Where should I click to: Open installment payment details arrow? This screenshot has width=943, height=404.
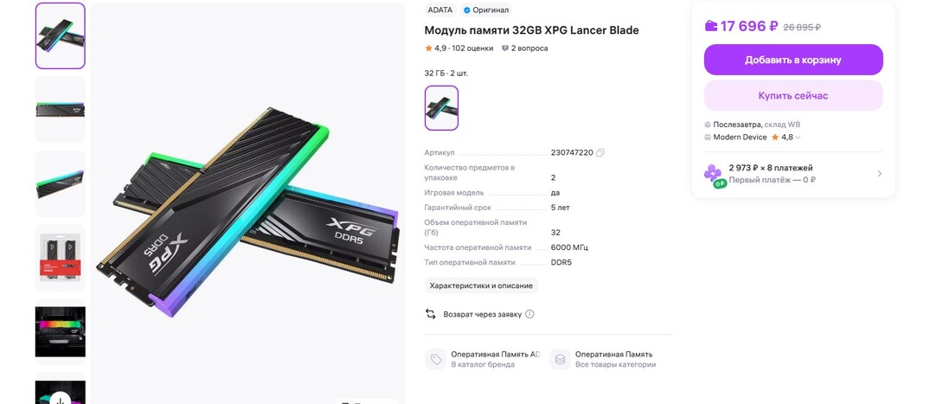tap(879, 174)
